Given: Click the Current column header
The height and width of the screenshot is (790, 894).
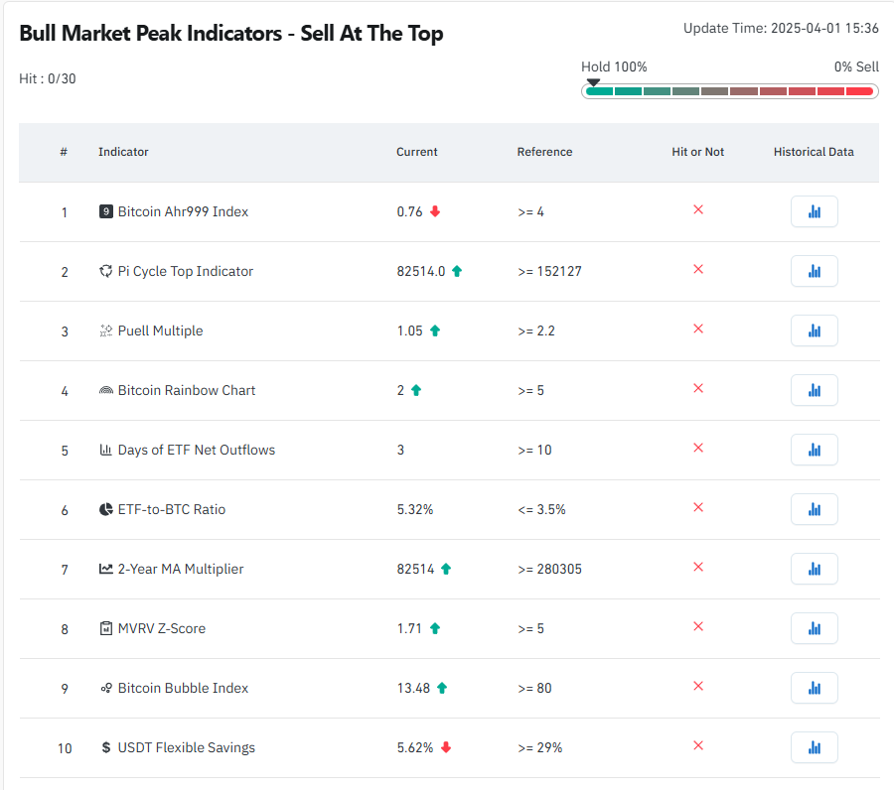Looking at the screenshot, I should point(417,152).
